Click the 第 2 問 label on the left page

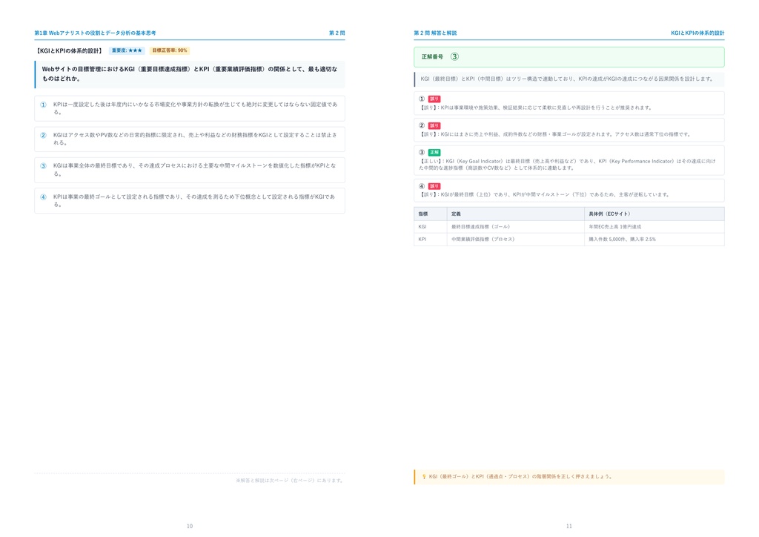coord(337,33)
